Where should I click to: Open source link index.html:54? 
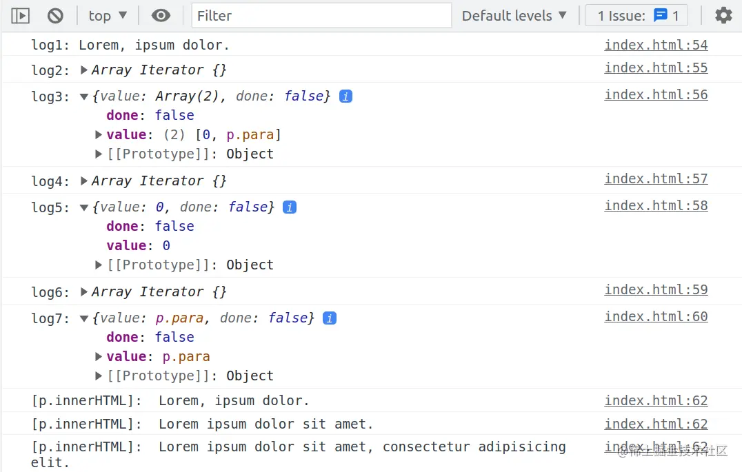tap(656, 45)
